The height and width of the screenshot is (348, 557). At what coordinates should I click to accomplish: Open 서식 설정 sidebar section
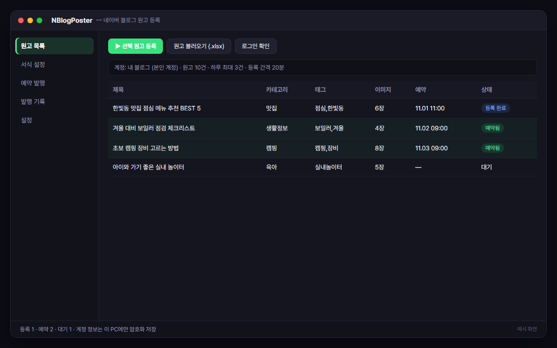point(55,64)
